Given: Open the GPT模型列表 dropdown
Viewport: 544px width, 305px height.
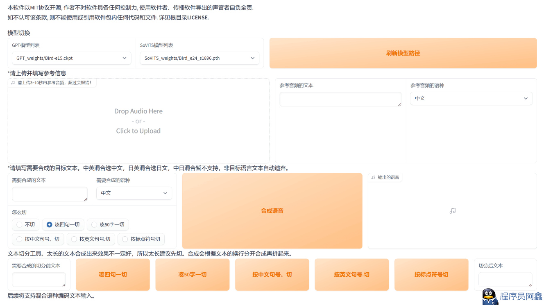Looking at the screenshot, I should [72, 58].
